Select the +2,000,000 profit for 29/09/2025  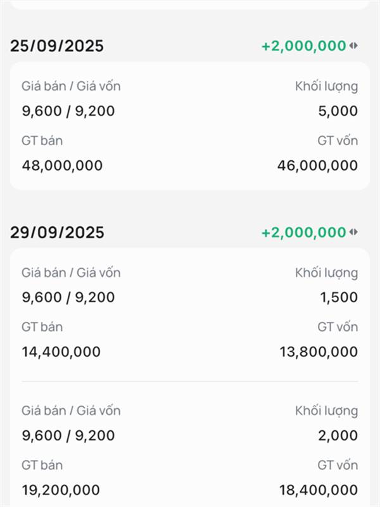pyautogui.click(x=303, y=233)
